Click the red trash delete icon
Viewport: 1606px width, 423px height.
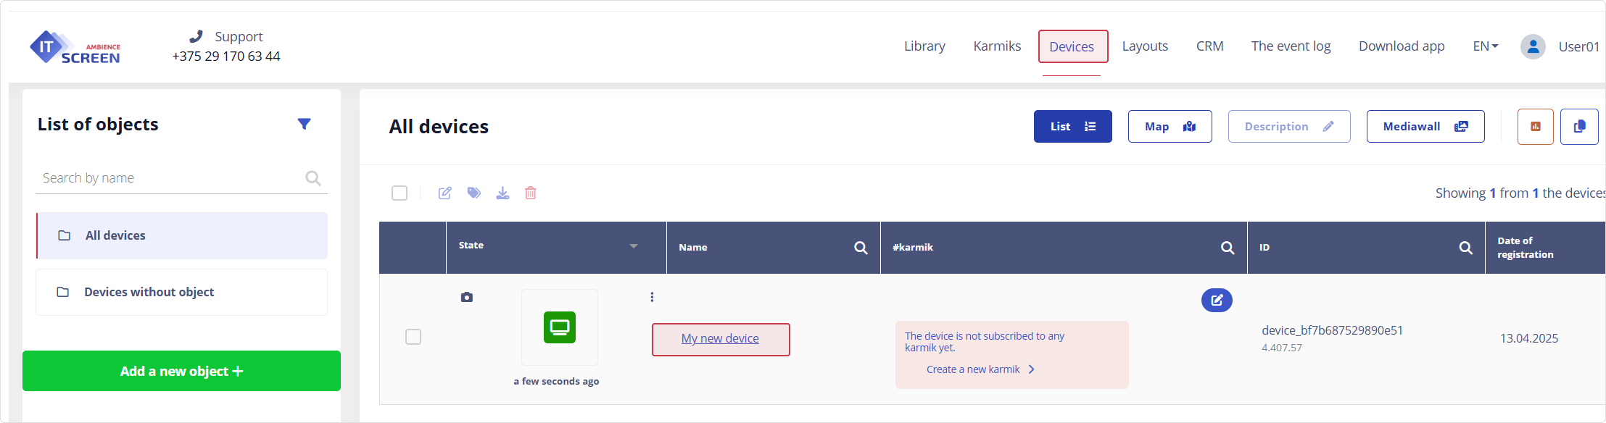[531, 193]
